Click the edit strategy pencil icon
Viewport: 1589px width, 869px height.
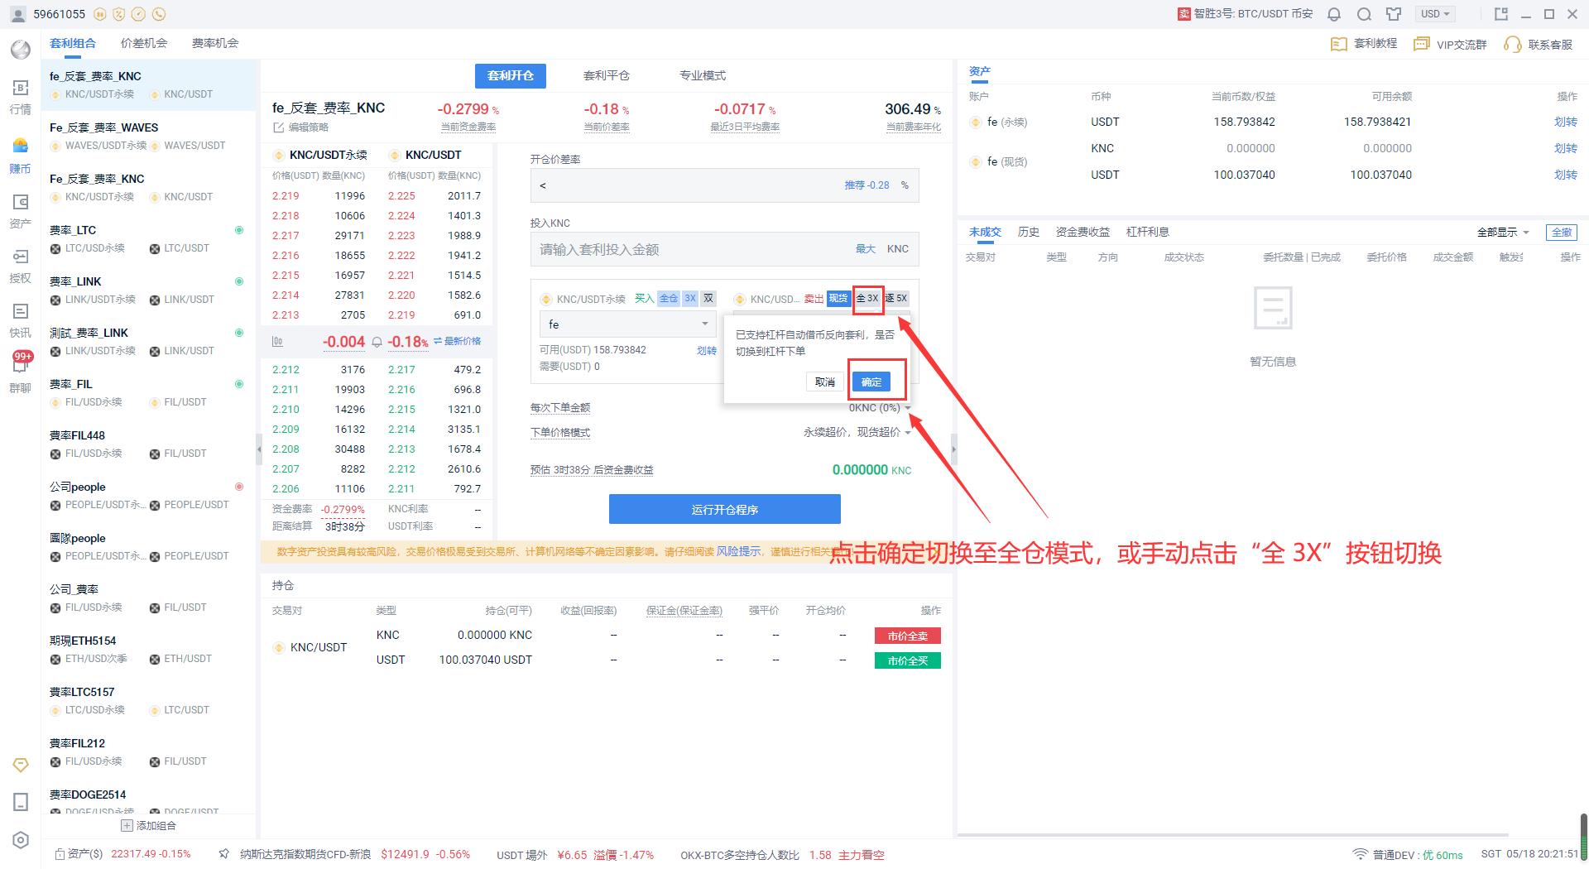point(279,127)
